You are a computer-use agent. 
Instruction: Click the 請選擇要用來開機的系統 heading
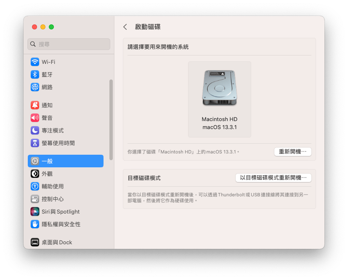point(158,47)
